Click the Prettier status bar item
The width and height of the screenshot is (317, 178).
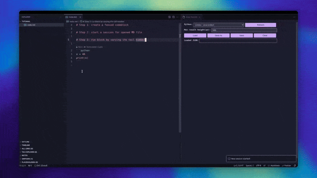click(x=286, y=166)
